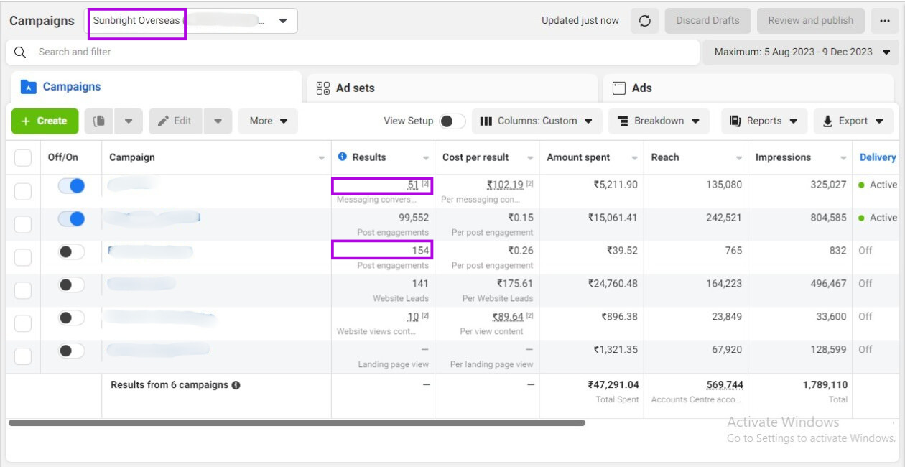The width and height of the screenshot is (905, 467).
Task: Turn off the first campaign toggle
Action: click(71, 185)
